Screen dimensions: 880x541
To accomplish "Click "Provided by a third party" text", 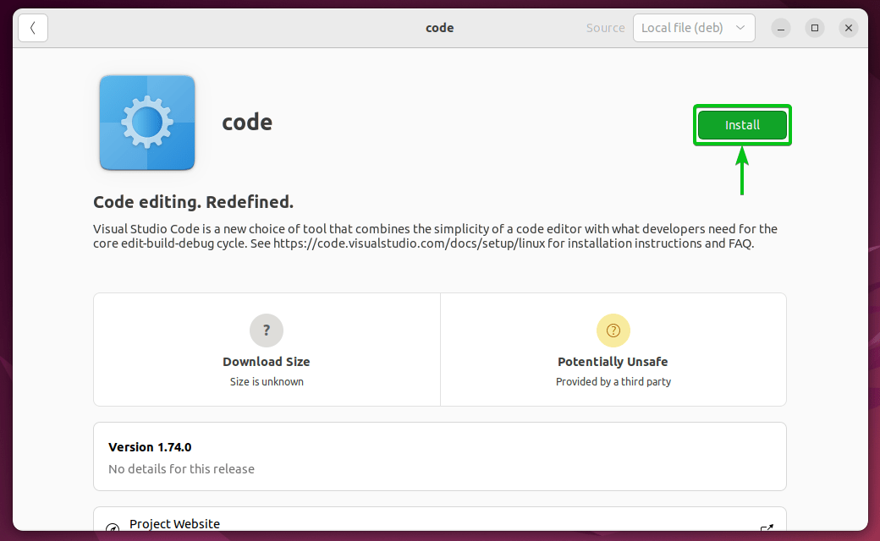I will [613, 382].
